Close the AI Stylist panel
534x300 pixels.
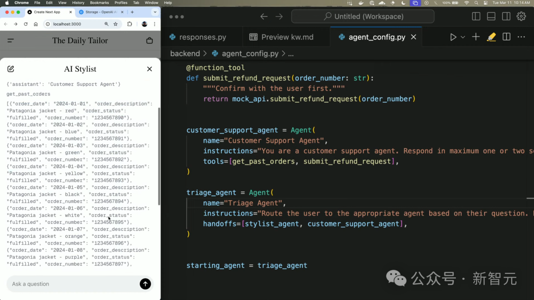(149, 69)
